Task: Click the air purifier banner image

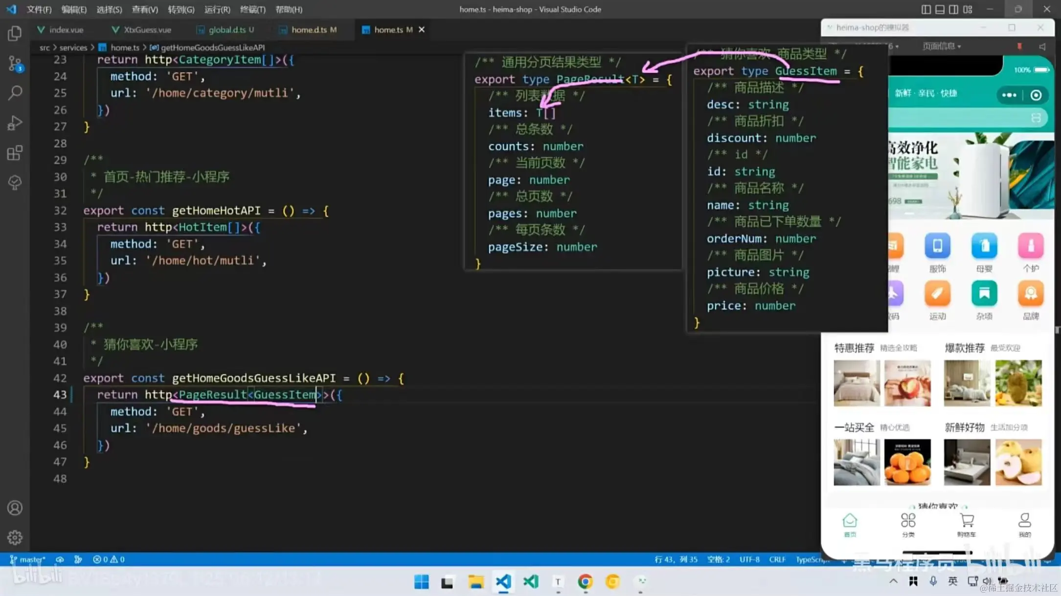Action: click(x=971, y=176)
